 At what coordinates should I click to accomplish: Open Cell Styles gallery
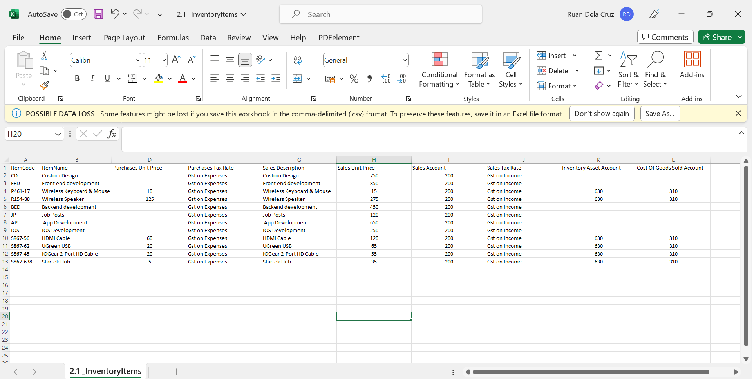511,70
